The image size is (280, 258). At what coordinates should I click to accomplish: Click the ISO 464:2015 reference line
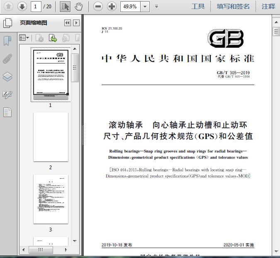pyautogui.click(x=178, y=170)
